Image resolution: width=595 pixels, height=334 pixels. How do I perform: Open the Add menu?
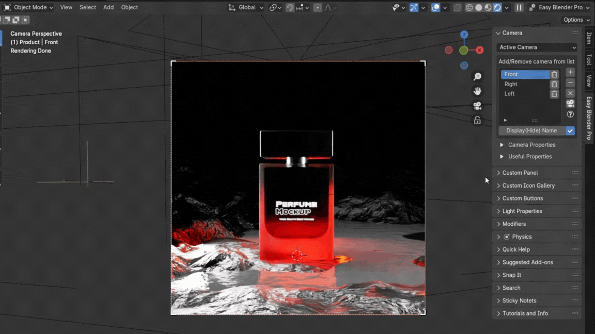tap(108, 8)
